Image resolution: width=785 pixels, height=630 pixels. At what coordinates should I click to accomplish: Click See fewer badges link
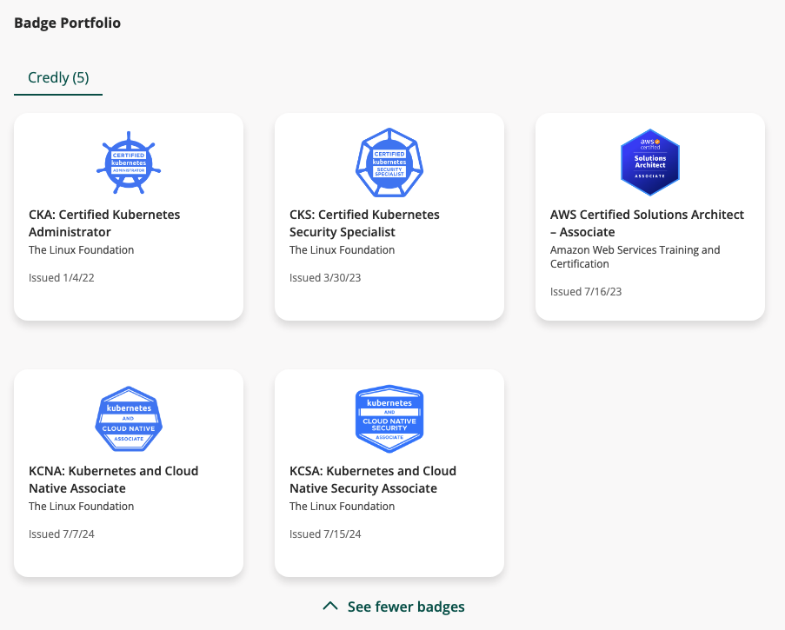point(406,607)
